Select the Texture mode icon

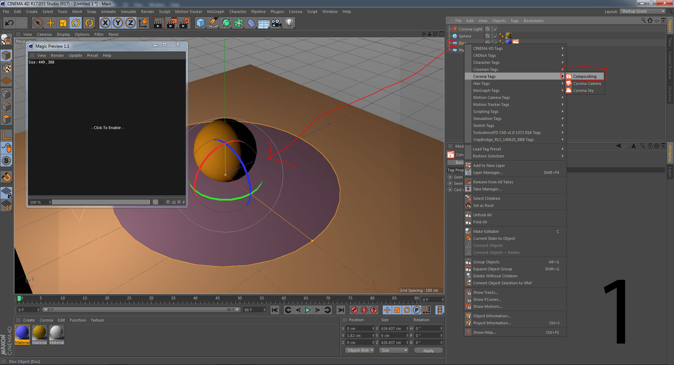coord(6,68)
